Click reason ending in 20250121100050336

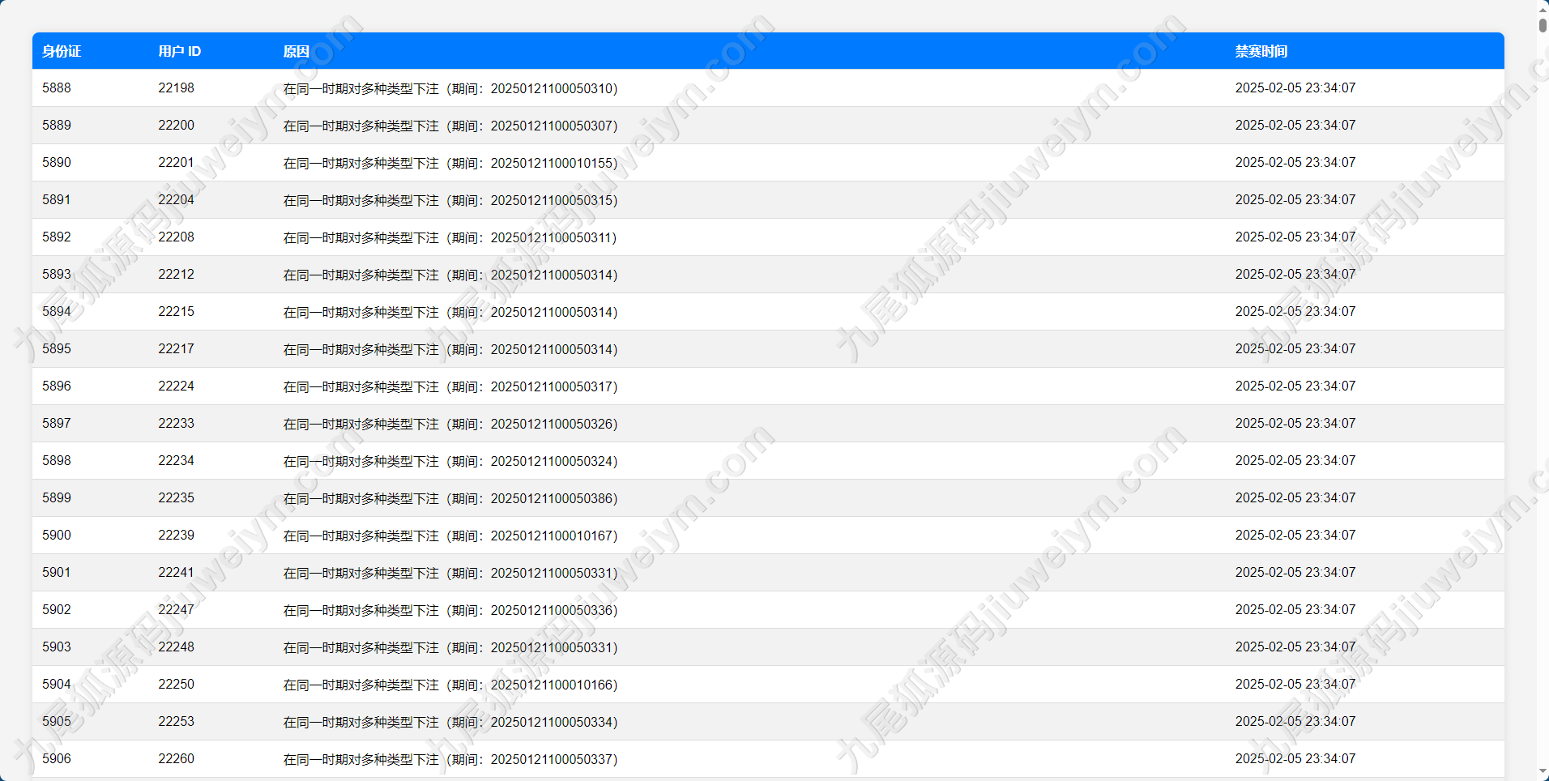tap(450, 610)
